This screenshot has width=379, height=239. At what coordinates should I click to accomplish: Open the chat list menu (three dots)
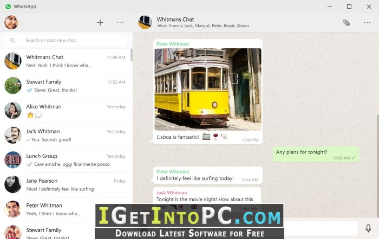tap(120, 23)
